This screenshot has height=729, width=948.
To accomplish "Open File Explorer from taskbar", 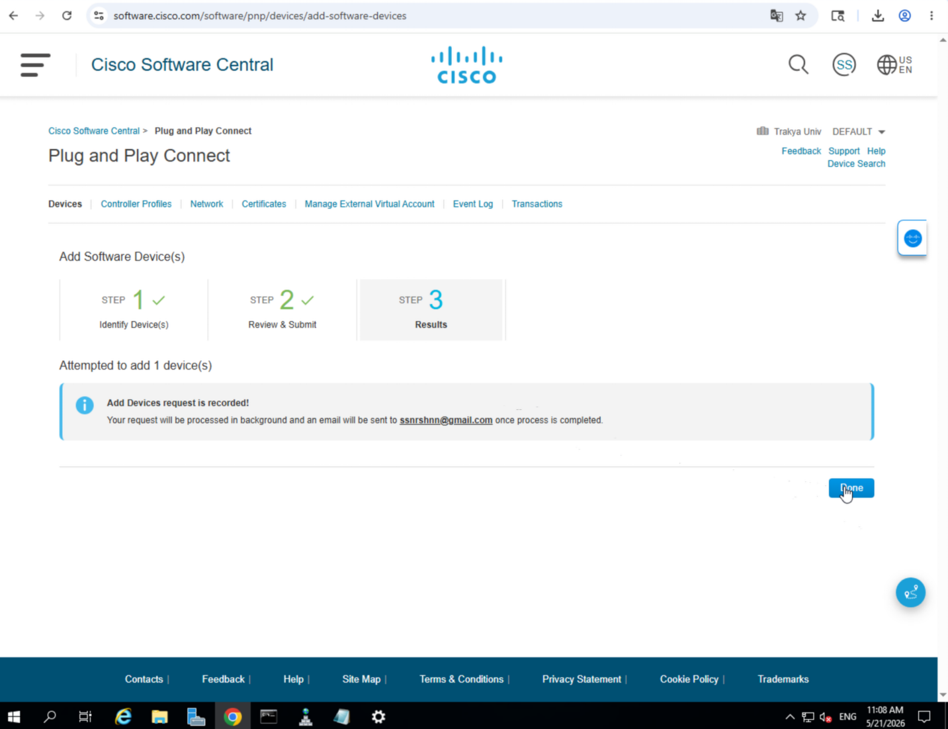I will tap(159, 716).
